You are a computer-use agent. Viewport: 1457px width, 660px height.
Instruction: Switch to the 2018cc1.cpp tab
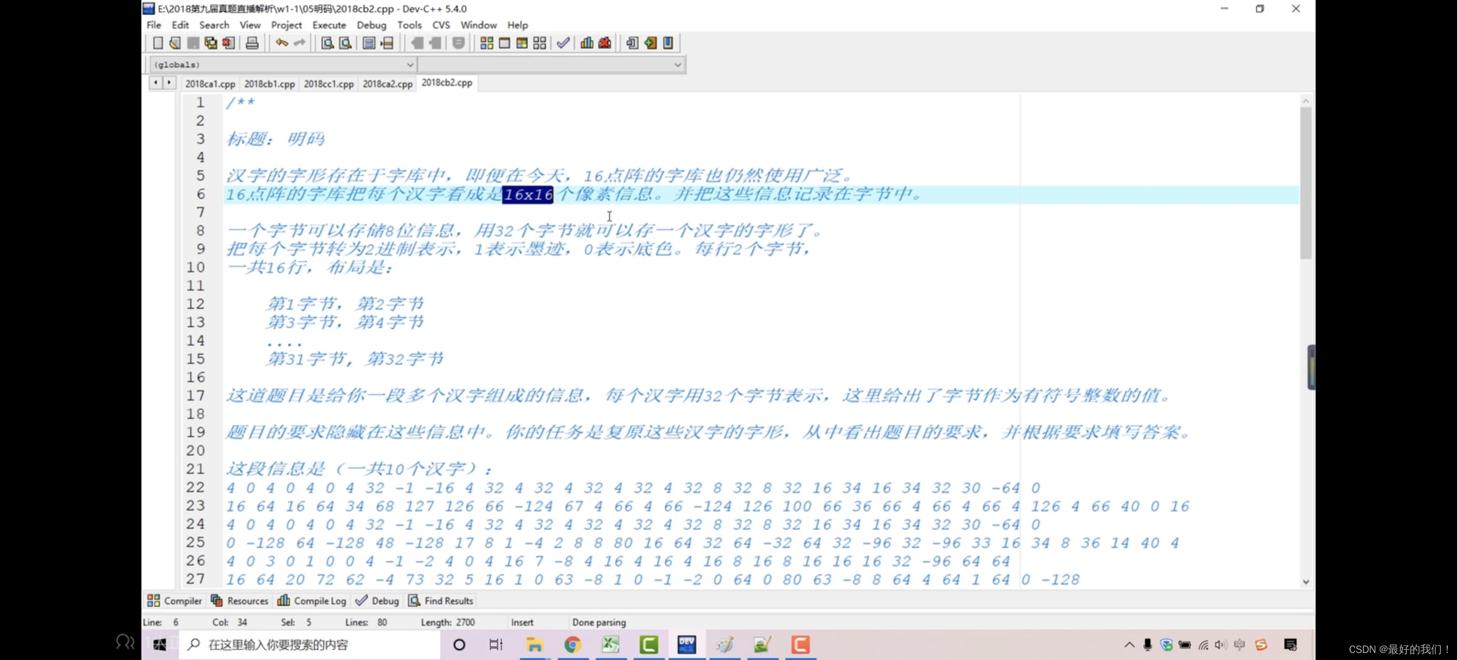tap(329, 84)
